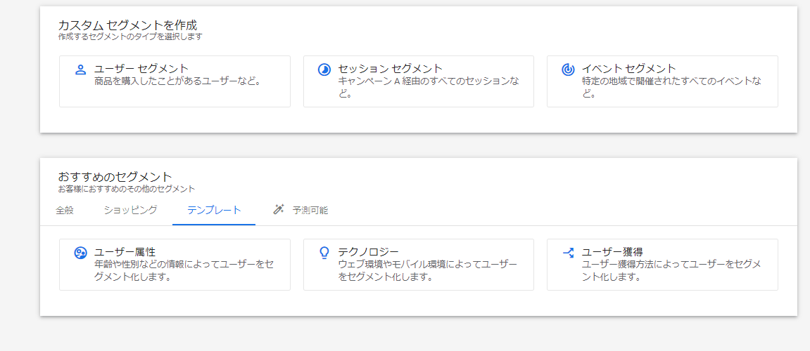Select the テクノロジー template title

[x=368, y=251]
